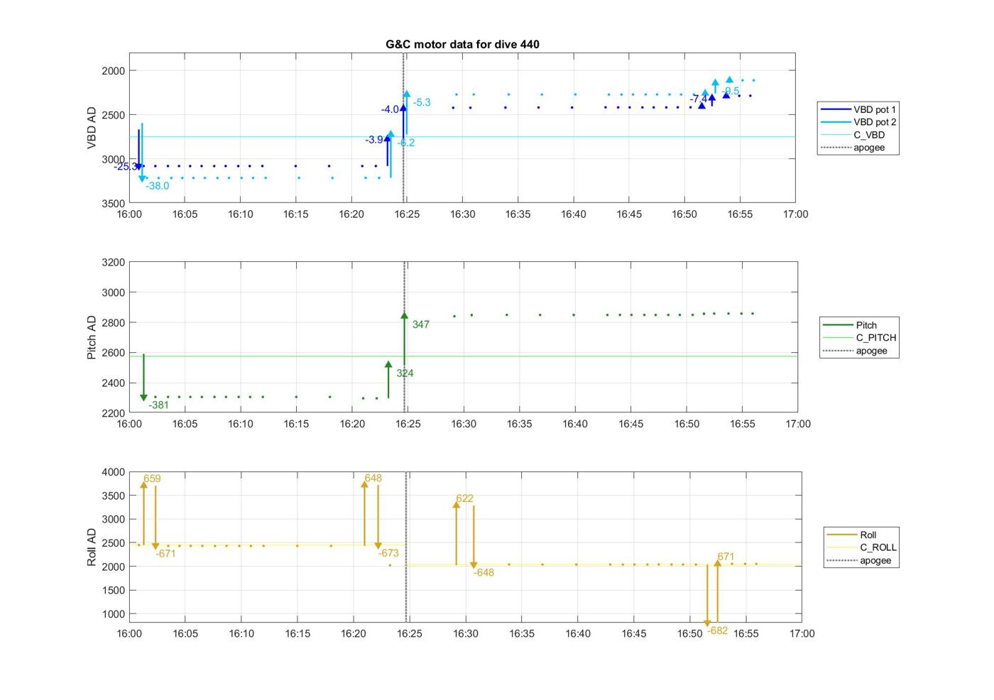Click the "2200" tick on Pitch y-axis
This screenshot has width=994, height=700.
113,413
